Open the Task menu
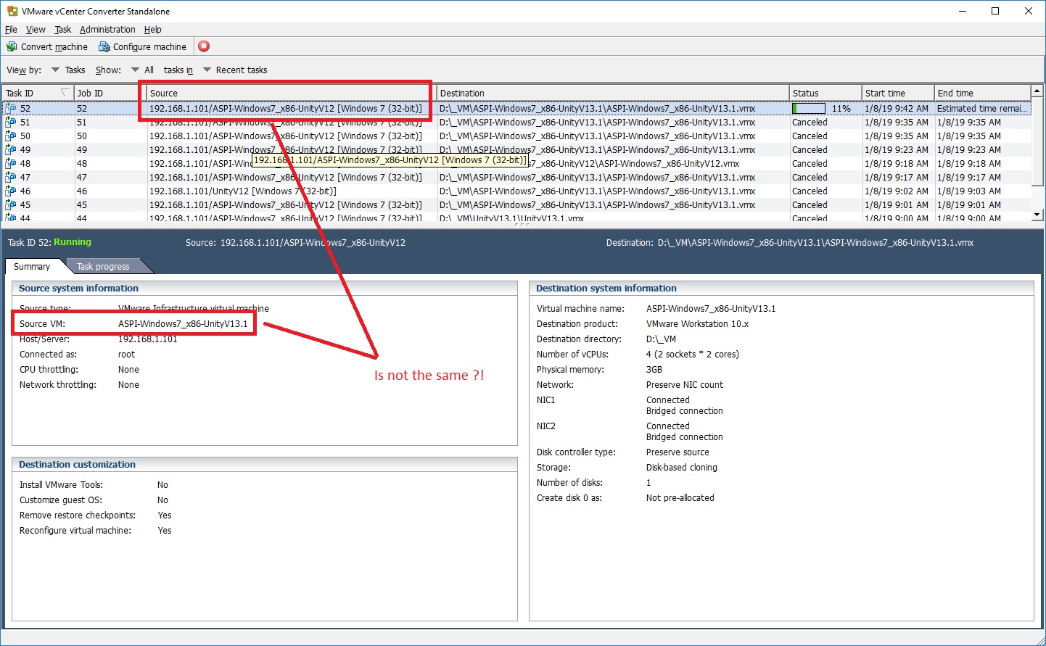The image size is (1046, 646). [x=62, y=29]
